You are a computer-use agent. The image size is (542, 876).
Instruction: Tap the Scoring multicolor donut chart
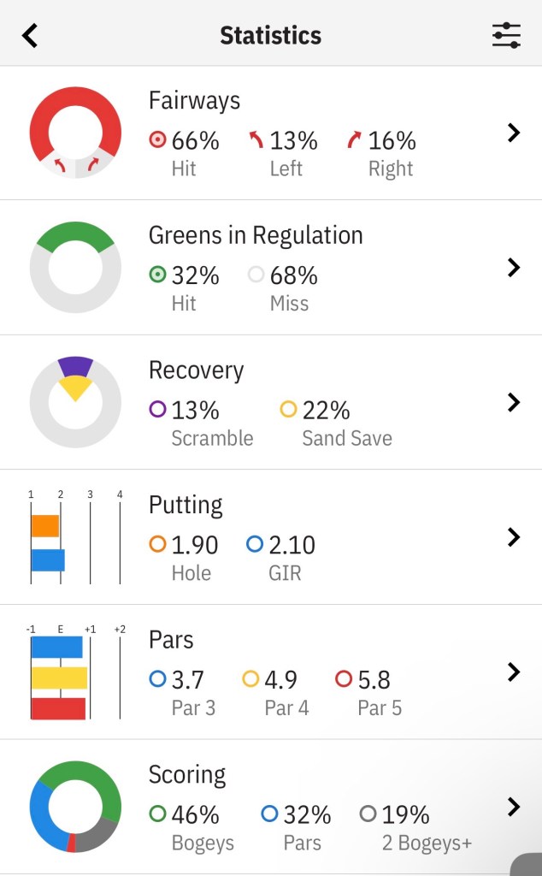(x=75, y=807)
